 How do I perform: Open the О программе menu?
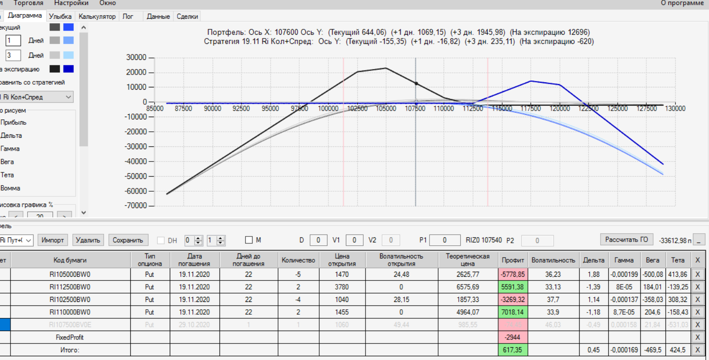[x=682, y=3]
